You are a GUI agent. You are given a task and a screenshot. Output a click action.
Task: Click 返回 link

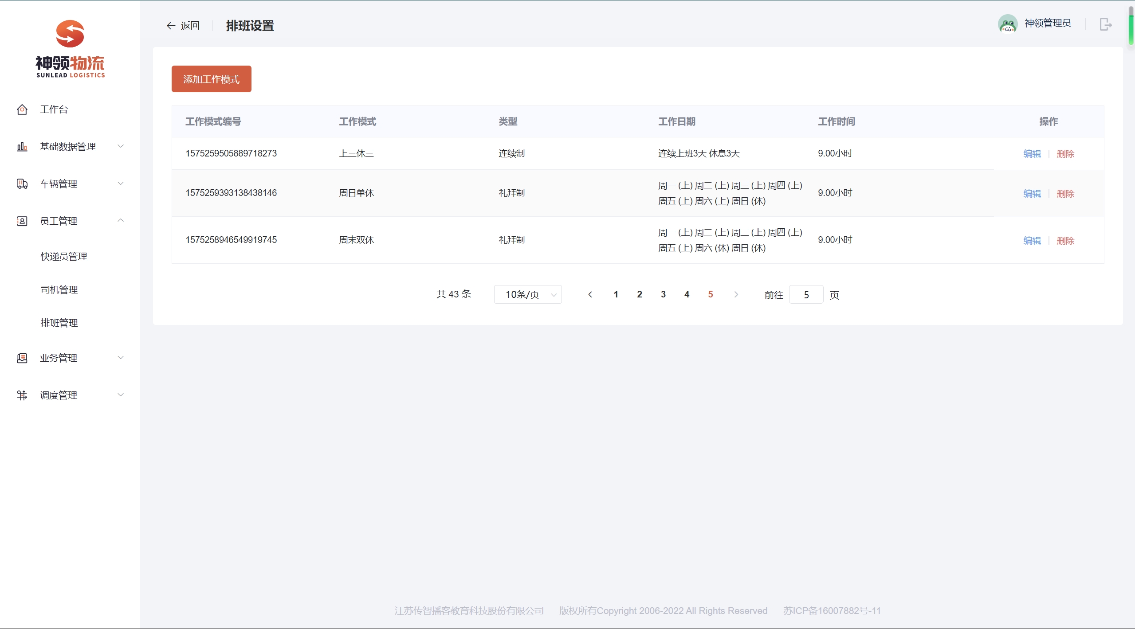[190, 26]
